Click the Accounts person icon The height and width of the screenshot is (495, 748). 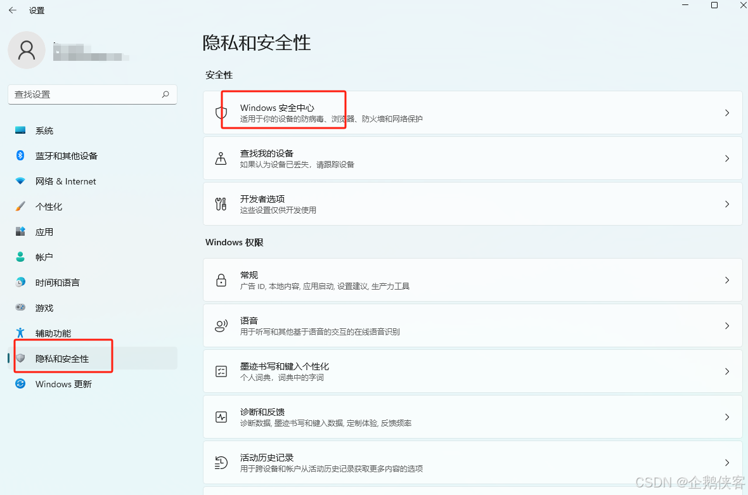tap(20, 257)
